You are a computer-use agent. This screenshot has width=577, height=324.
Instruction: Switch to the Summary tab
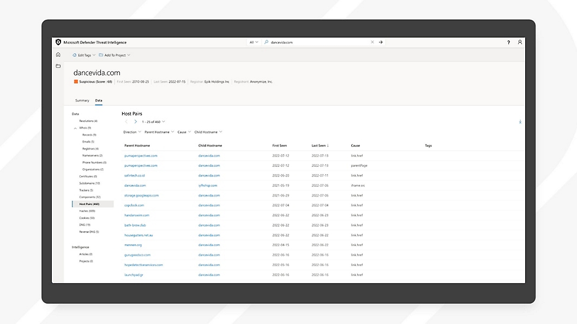pyautogui.click(x=82, y=101)
